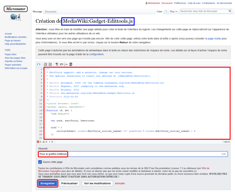Open Pages spéciales link
This screenshot has height=192, width=235.
13,65
